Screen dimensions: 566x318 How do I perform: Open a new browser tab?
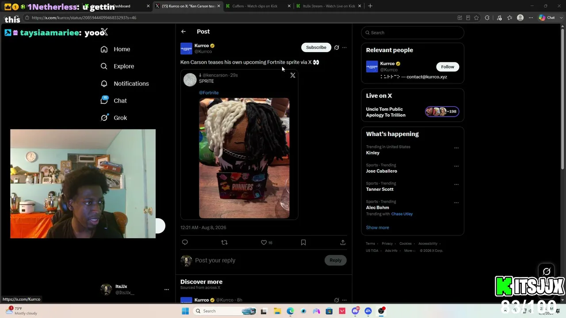click(x=370, y=6)
